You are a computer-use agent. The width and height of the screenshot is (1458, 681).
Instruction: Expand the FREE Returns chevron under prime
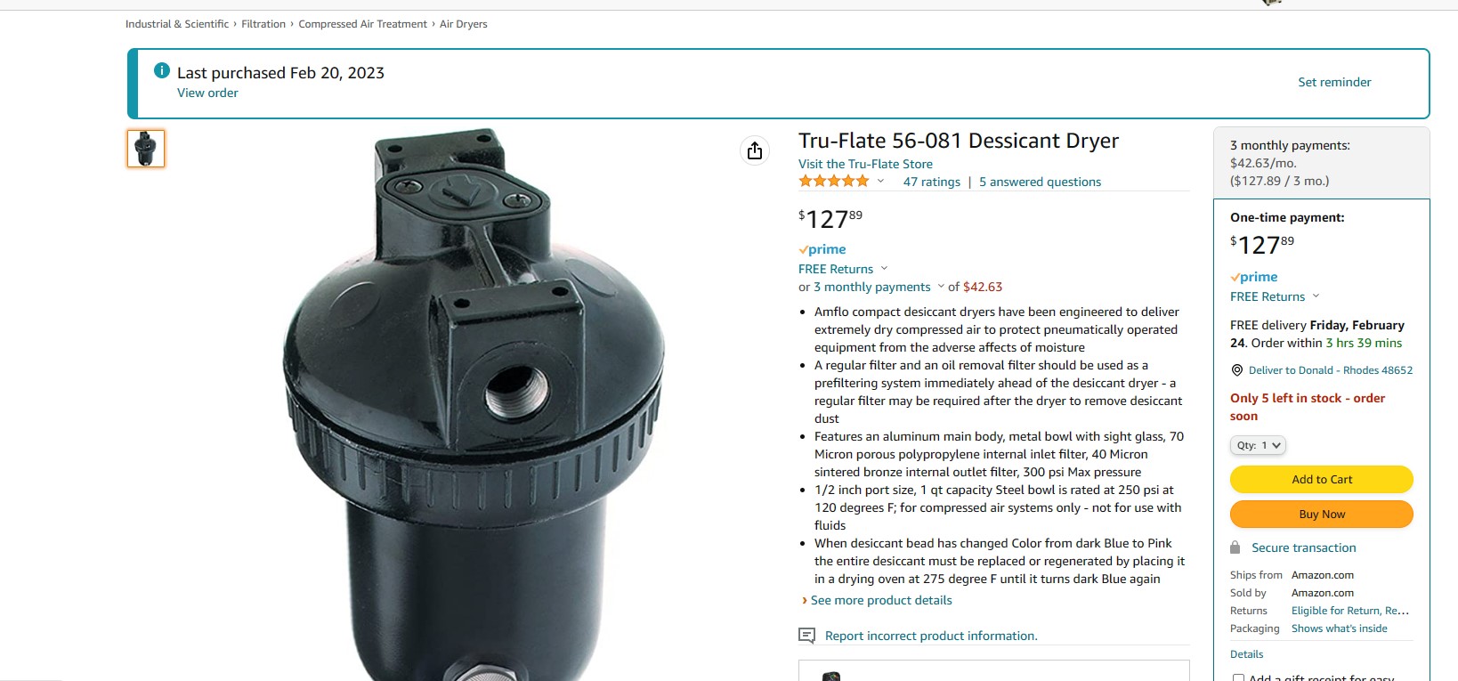tap(884, 269)
